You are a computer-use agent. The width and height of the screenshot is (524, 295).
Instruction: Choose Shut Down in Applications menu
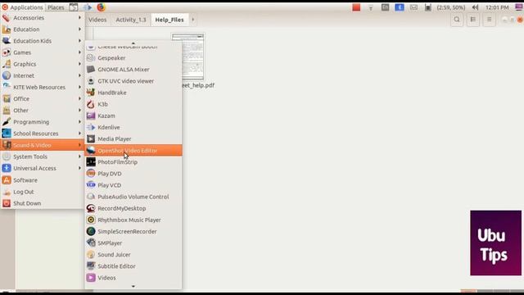click(x=42, y=203)
